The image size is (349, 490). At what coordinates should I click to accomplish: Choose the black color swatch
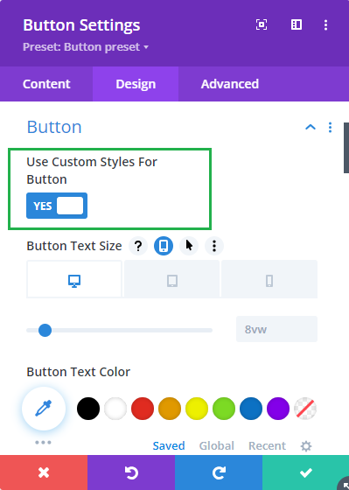coord(88,409)
